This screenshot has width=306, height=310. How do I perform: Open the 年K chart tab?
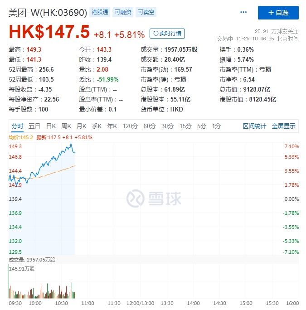coord(112,126)
